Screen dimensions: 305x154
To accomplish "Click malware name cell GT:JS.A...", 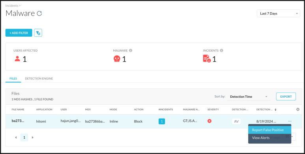I will point(190,121).
